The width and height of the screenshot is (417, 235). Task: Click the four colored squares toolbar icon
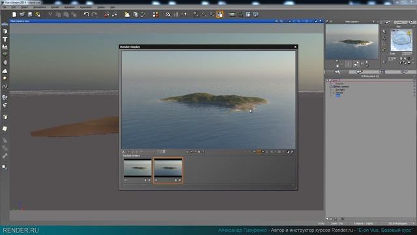click(x=156, y=14)
